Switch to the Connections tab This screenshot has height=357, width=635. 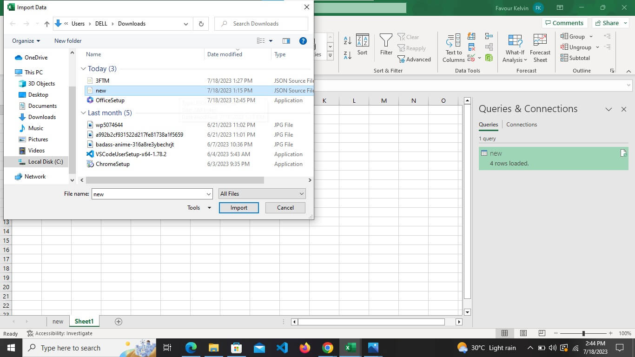pos(522,125)
